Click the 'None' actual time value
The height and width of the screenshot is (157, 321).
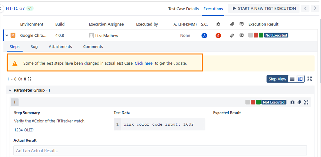pyautogui.click(x=185, y=35)
